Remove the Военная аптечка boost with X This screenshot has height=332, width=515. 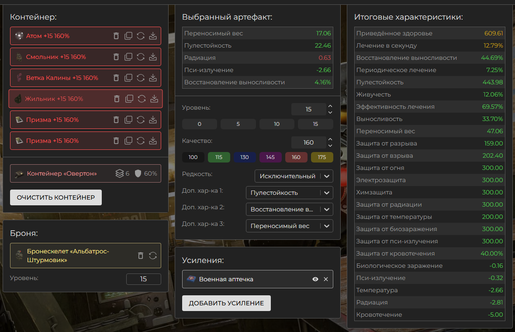[326, 279]
